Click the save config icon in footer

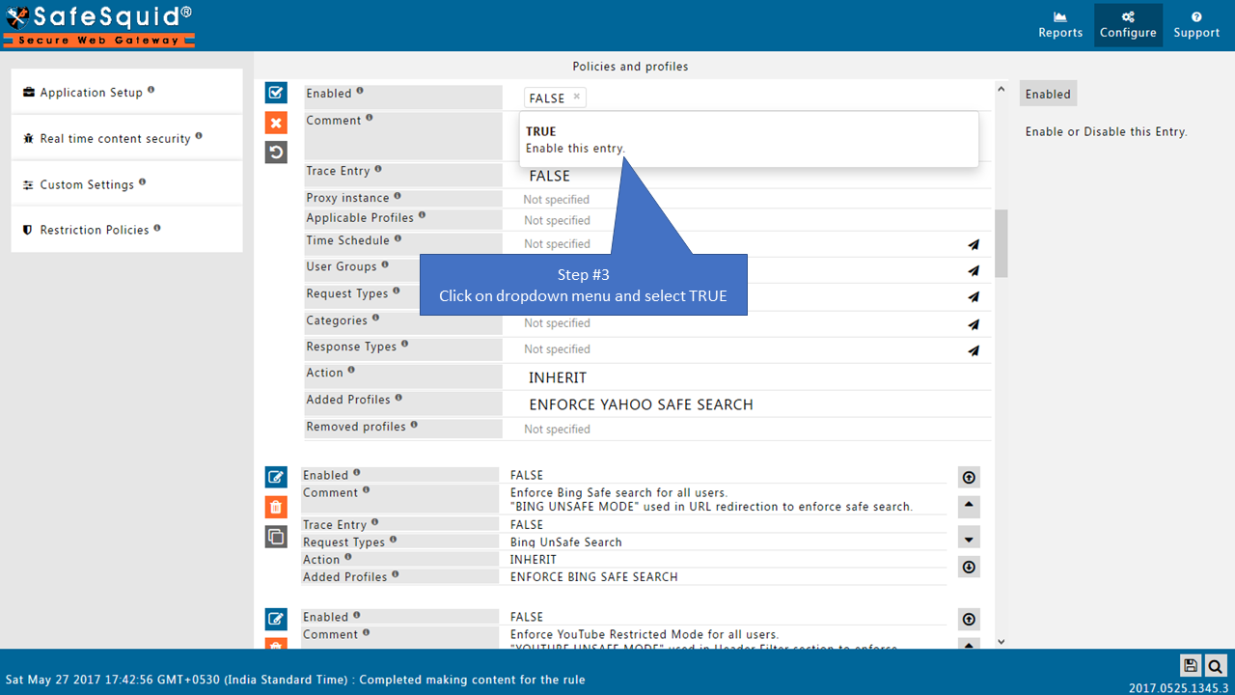[1191, 665]
